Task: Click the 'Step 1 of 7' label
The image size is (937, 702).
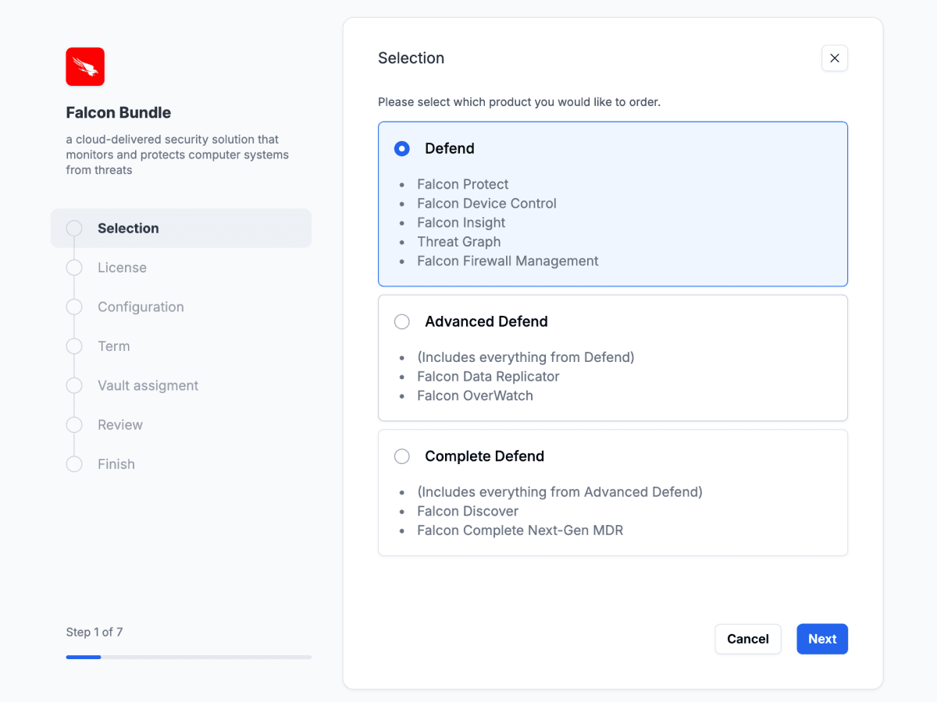Action: point(94,632)
